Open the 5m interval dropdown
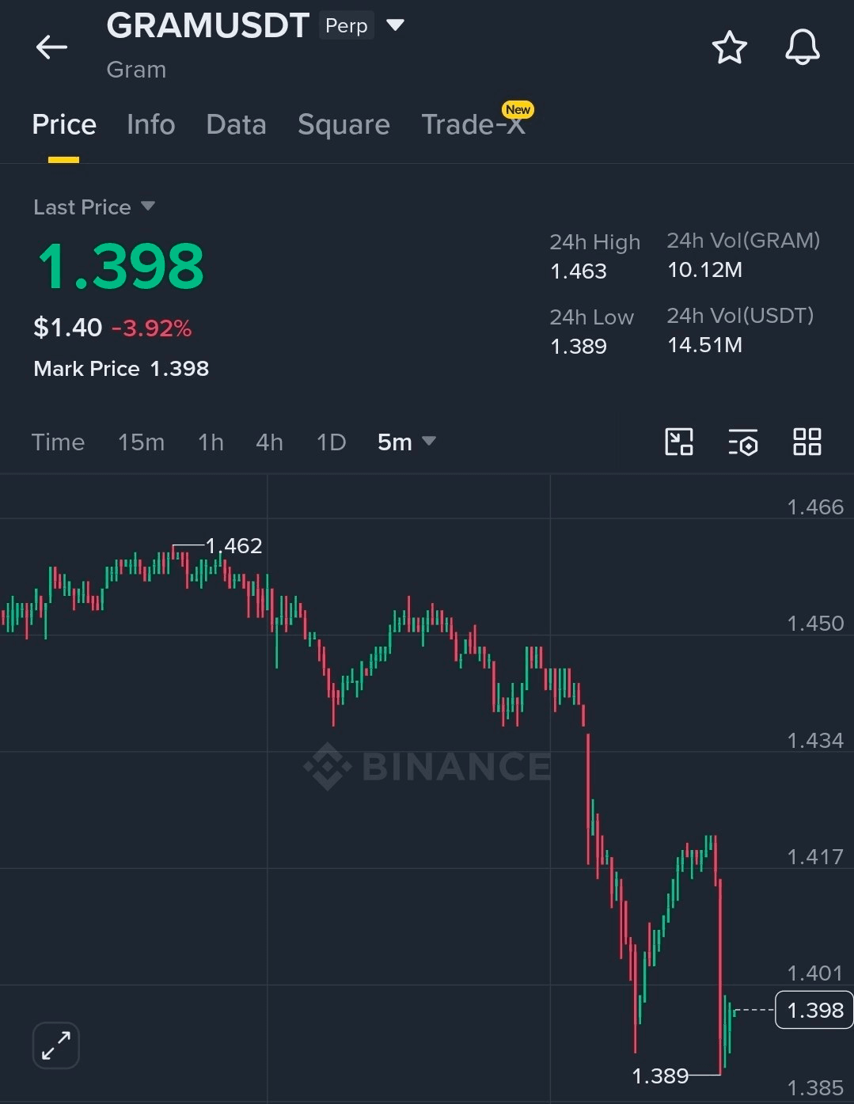 pos(406,442)
